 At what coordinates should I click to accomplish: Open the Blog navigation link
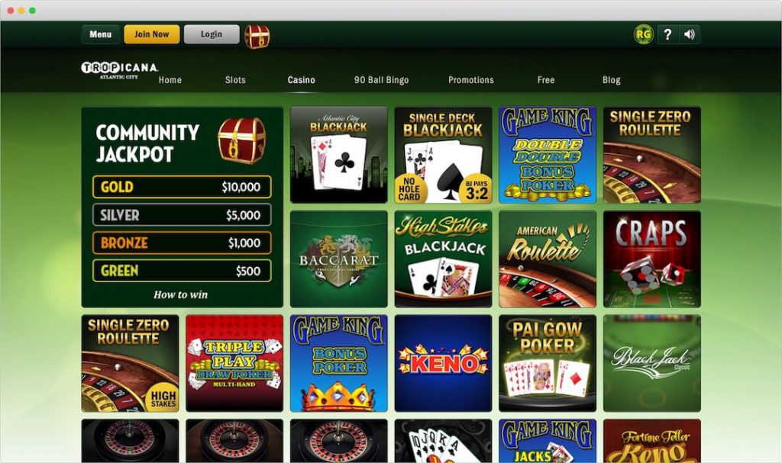click(x=612, y=80)
